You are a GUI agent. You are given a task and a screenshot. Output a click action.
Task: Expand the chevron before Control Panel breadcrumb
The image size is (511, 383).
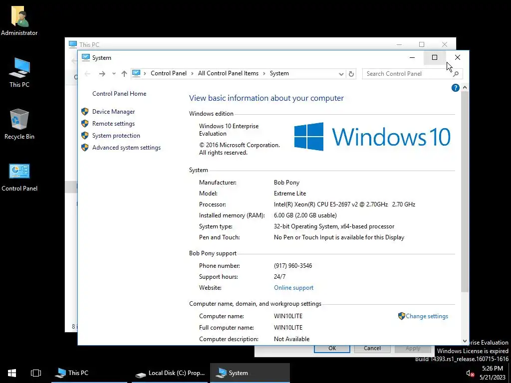[x=145, y=74]
